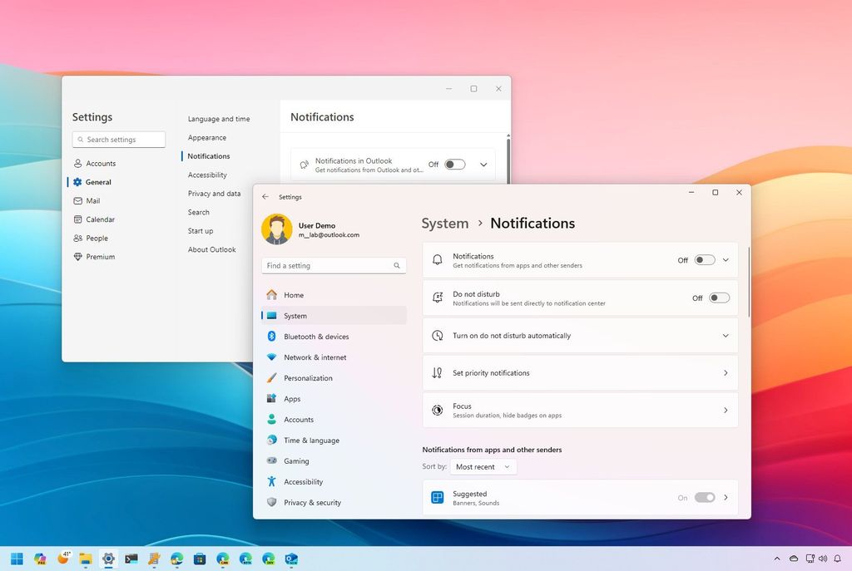Open the Most recent sort dropdown
This screenshot has width=852, height=571.
coord(483,466)
